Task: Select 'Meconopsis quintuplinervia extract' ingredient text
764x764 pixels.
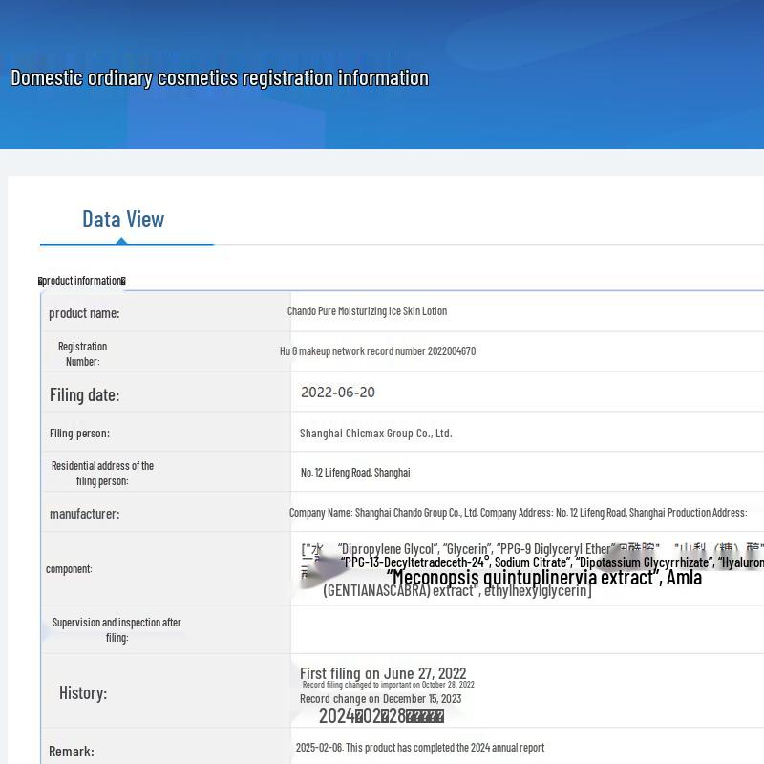Action: 524,578
